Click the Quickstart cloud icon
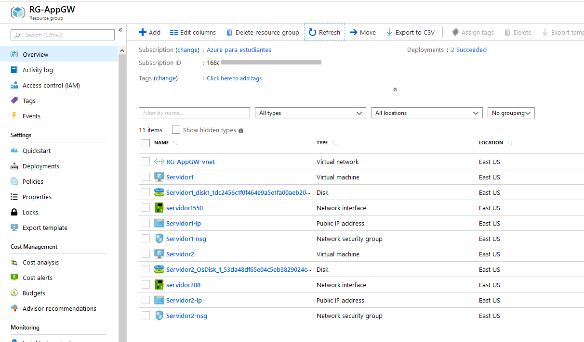 [14, 151]
